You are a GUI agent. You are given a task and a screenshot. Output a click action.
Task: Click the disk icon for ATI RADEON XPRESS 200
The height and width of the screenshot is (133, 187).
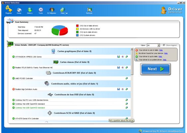[x=119, y=57]
